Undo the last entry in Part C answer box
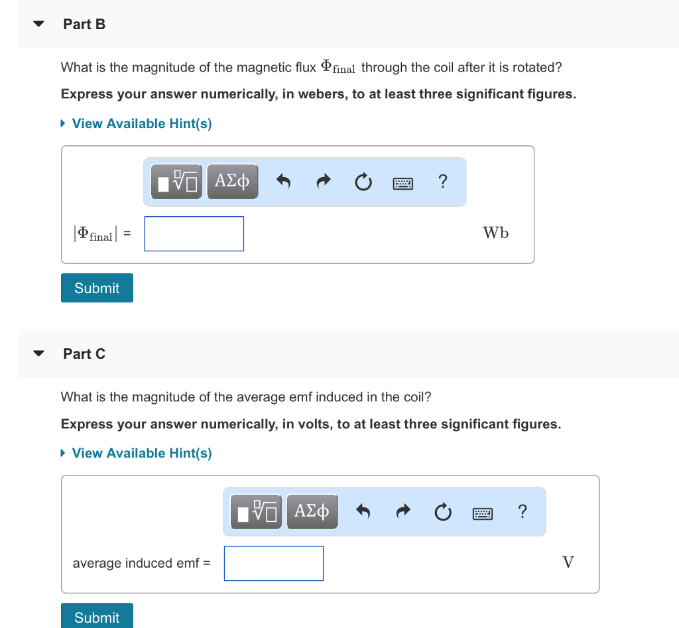This screenshot has height=628, width=679. point(363,511)
